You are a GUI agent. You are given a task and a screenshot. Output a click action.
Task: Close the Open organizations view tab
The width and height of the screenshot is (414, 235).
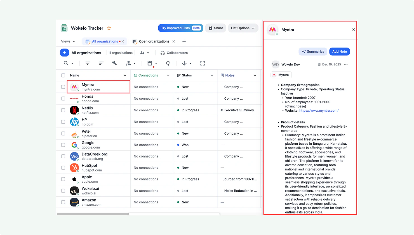(174, 41)
